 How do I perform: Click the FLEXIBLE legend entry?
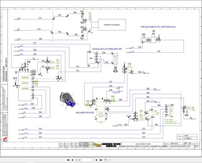[x=188, y=138]
